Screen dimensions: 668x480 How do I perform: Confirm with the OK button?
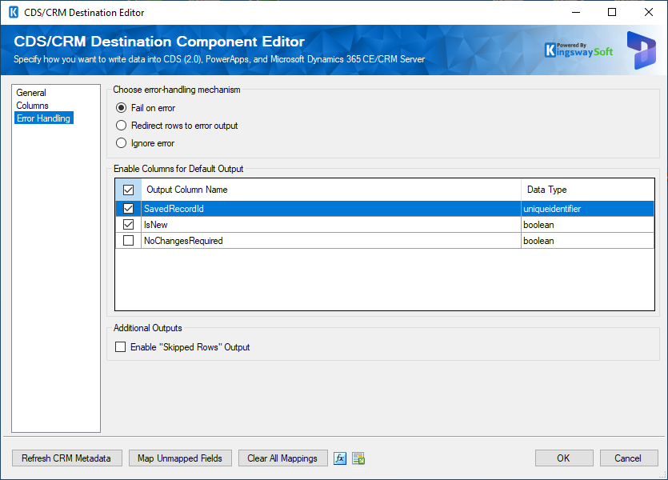pos(564,458)
